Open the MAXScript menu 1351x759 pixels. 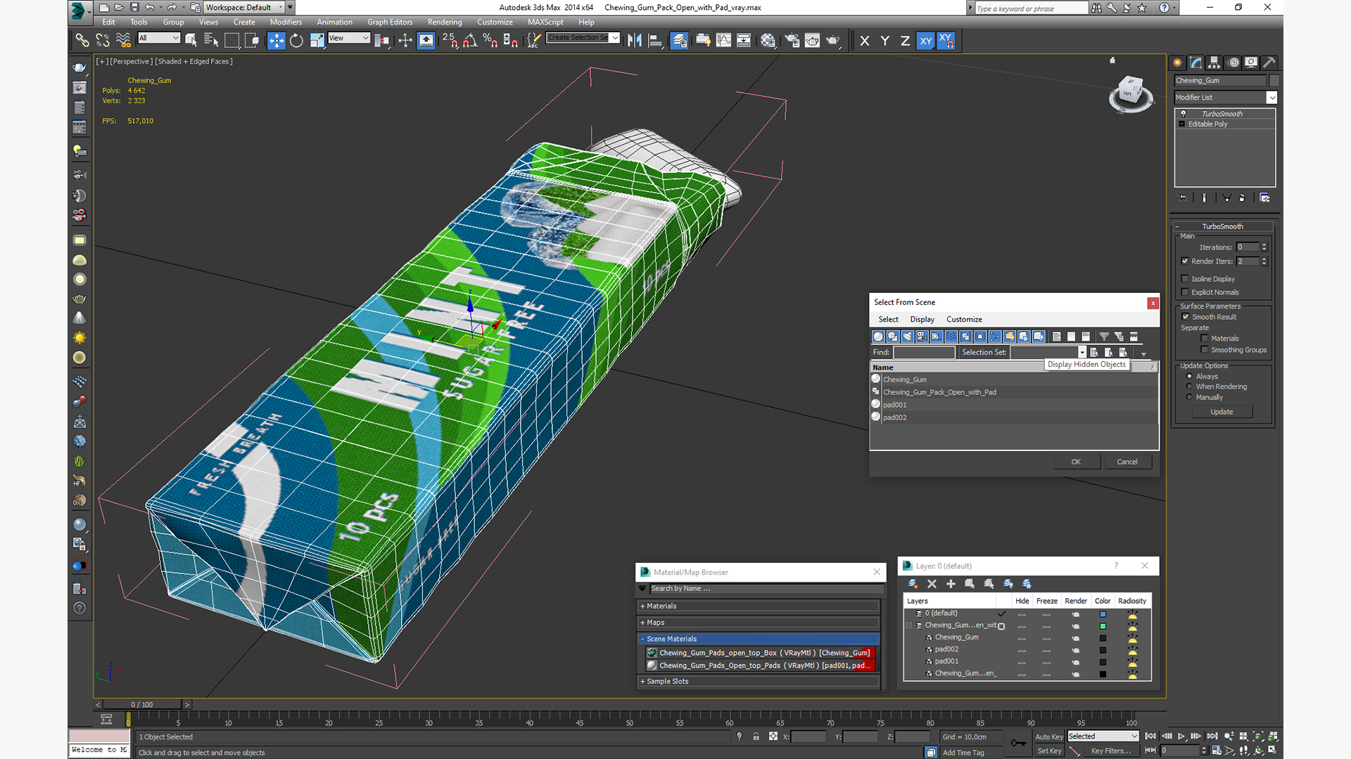(545, 22)
